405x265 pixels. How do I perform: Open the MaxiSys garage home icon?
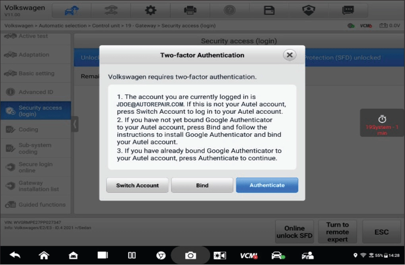pyautogui.click(x=74, y=255)
